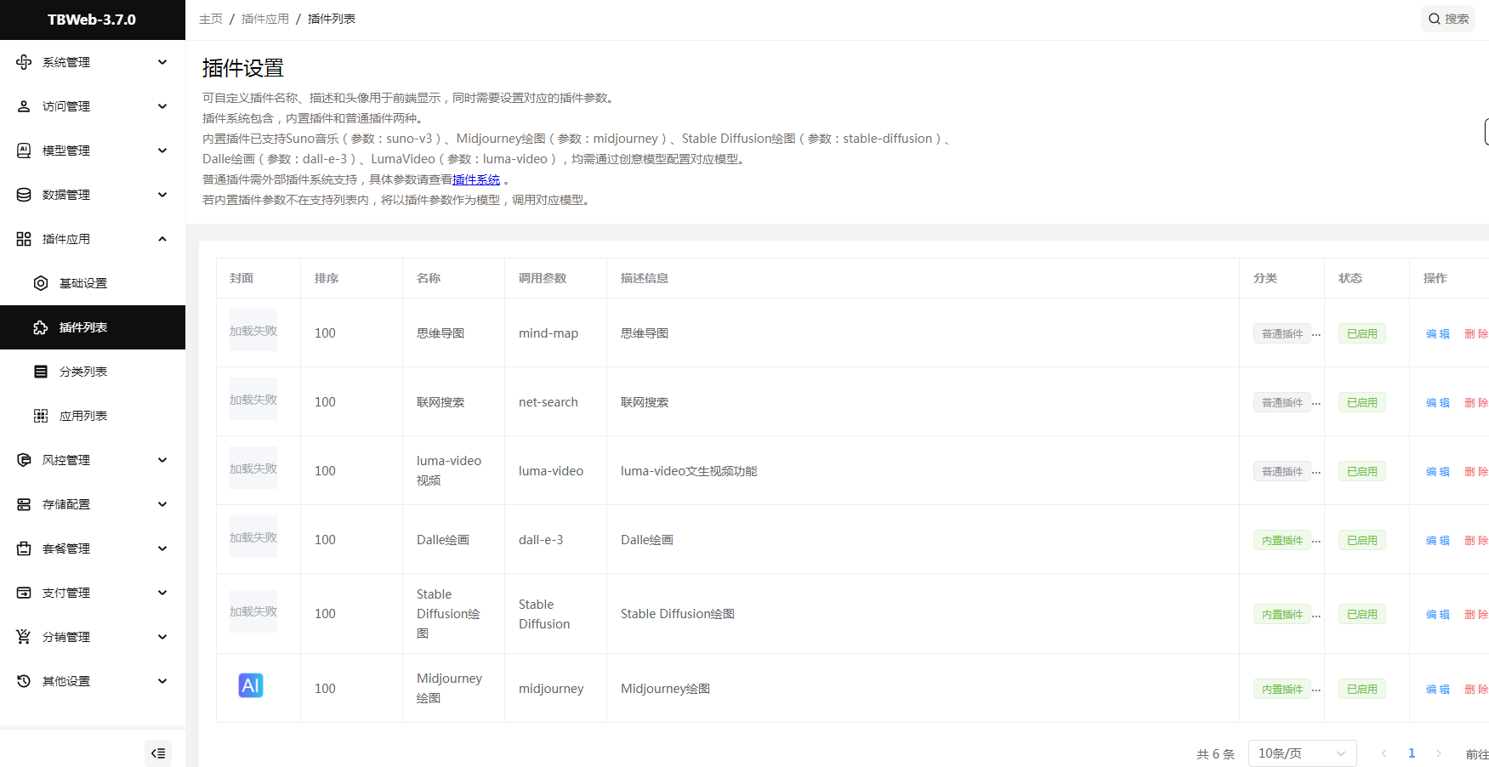Expand the 数据管理 menu chevron

162,195
